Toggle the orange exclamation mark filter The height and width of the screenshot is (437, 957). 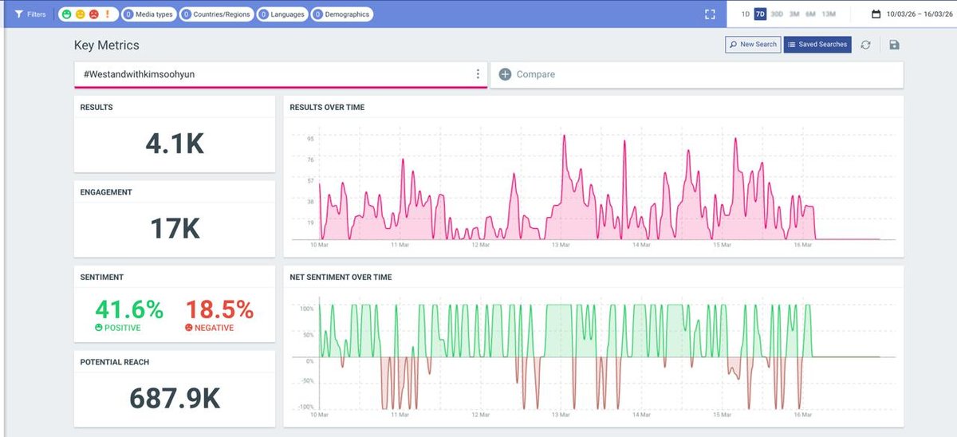[107, 14]
